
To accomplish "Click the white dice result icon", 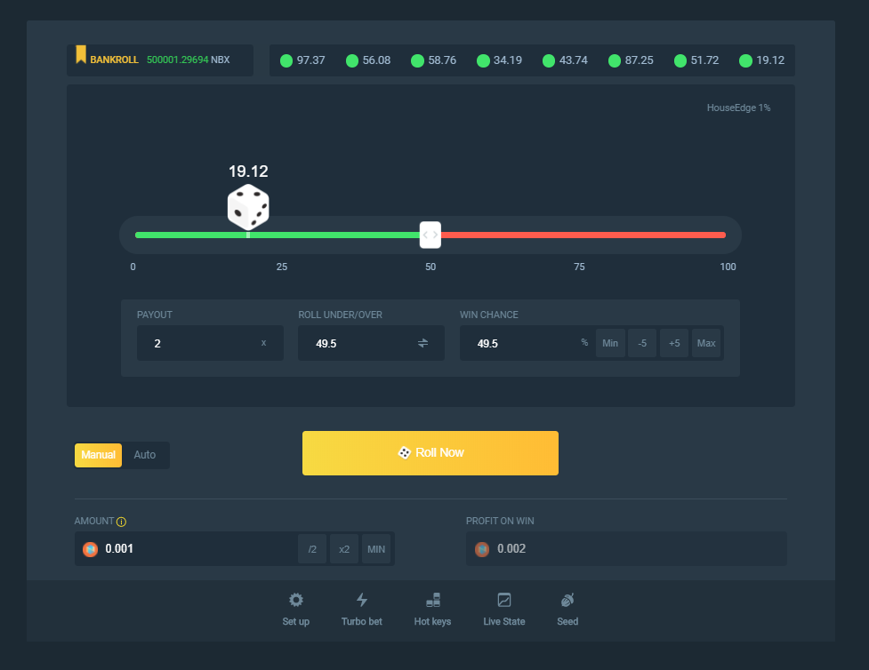I will [248, 208].
